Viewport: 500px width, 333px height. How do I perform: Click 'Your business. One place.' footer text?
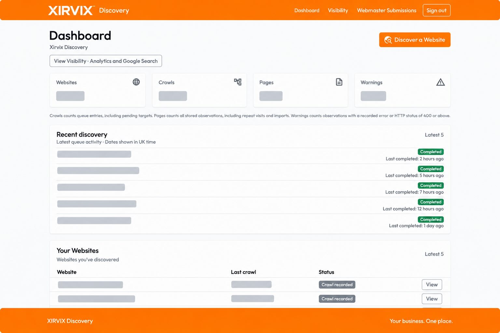(421, 321)
